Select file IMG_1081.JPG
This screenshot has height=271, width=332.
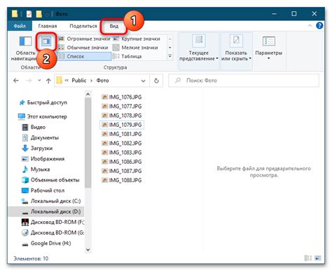(122, 134)
